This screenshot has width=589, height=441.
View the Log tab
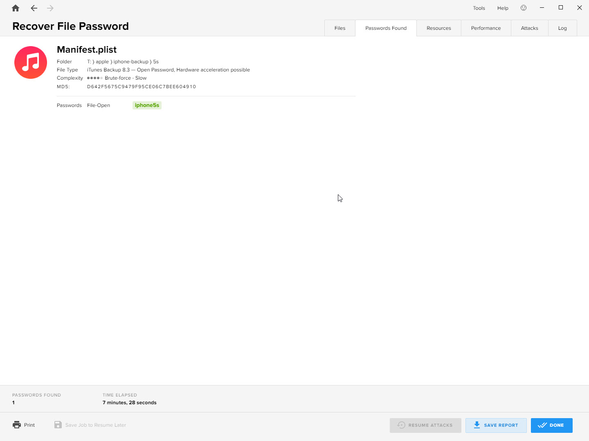coord(562,28)
